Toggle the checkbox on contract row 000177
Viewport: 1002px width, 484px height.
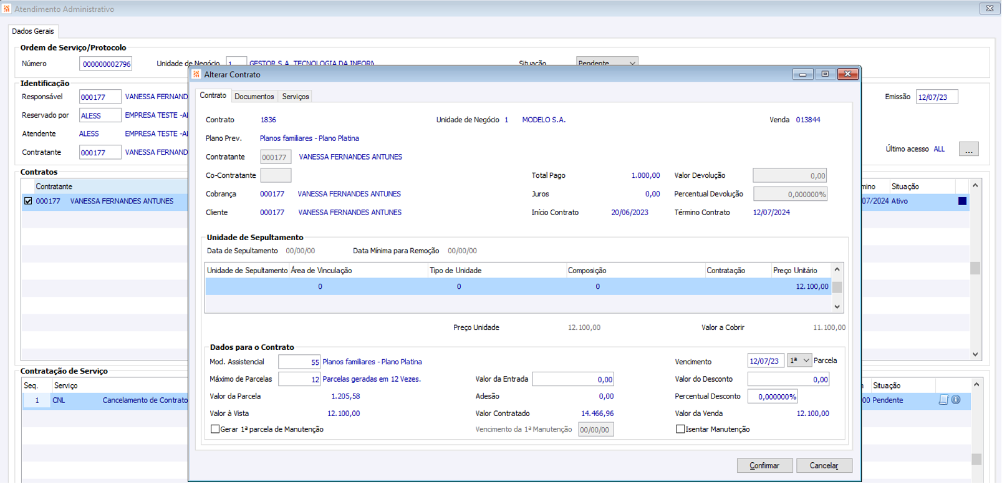28,201
